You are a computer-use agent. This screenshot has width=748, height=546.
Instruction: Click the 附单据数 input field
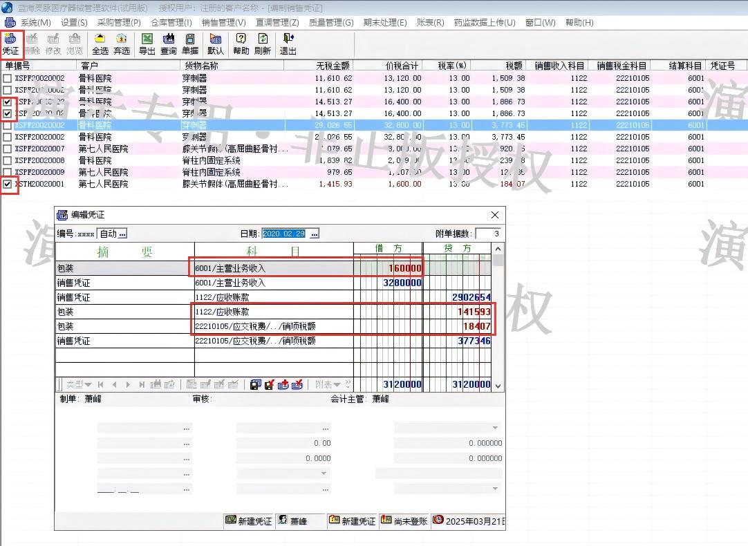click(488, 234)
